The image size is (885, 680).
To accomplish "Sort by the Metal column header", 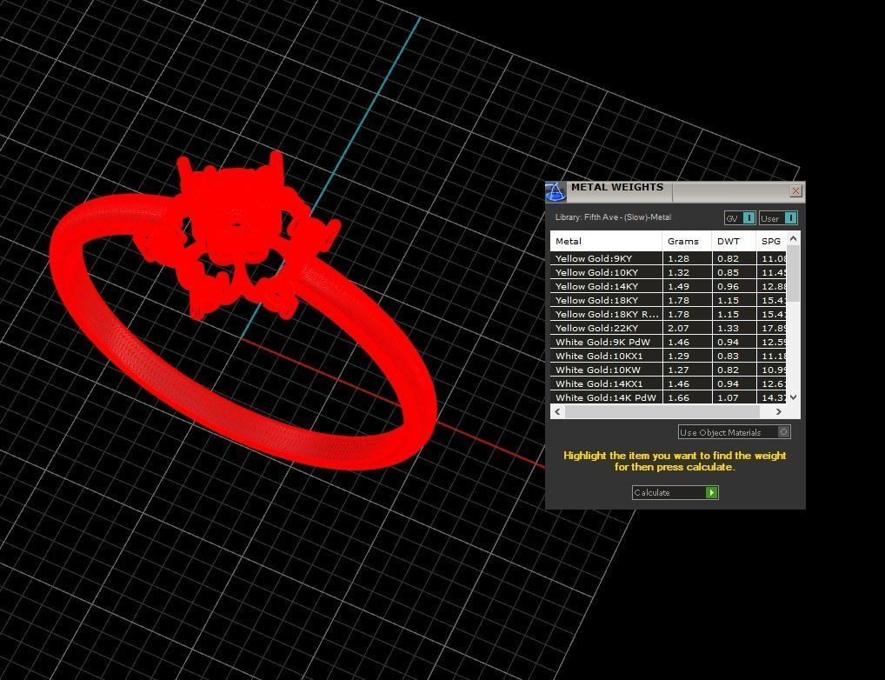I will click(x=606, y=241).
